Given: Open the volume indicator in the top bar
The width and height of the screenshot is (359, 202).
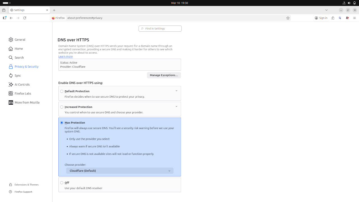Looking at the screenshot, I should (x=349, y=3).
